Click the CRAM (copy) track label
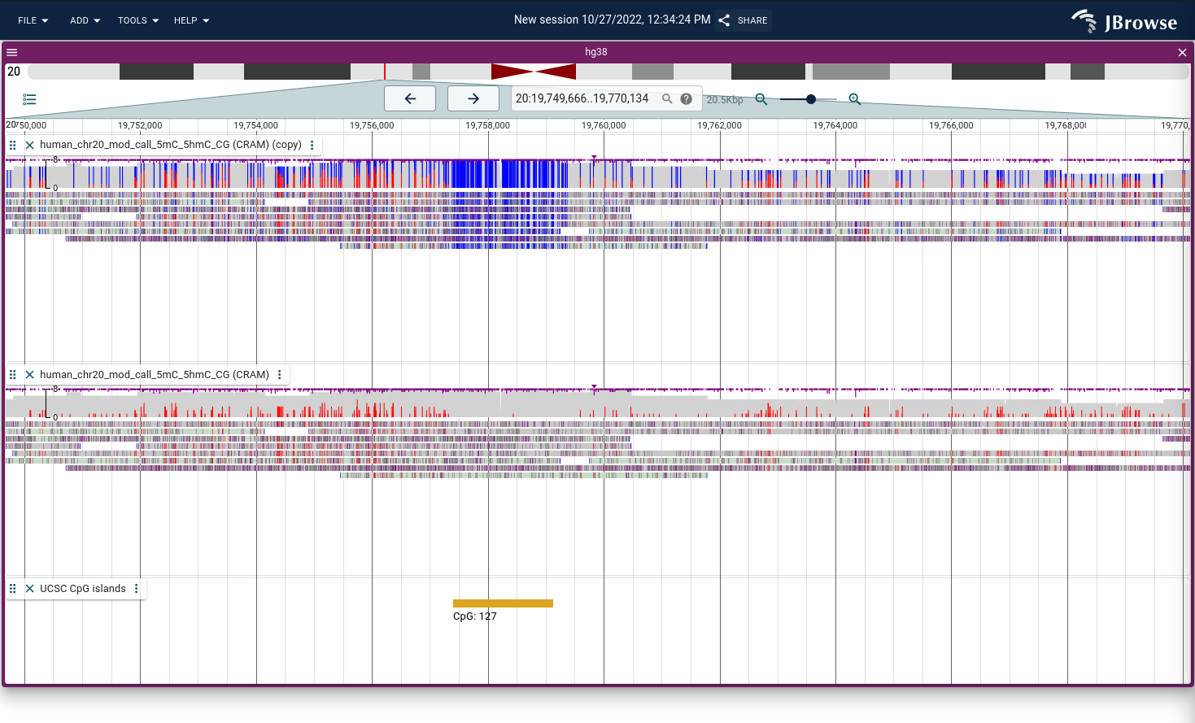The height and width of the screenshot is (723, 1195). (x=171, y=145)
